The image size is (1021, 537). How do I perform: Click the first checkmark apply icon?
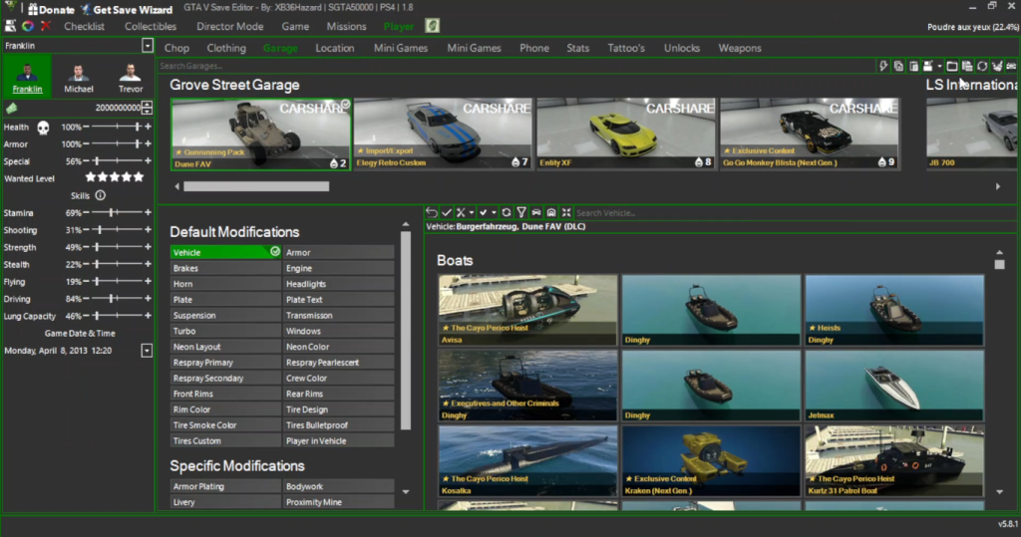pos(447,212)
